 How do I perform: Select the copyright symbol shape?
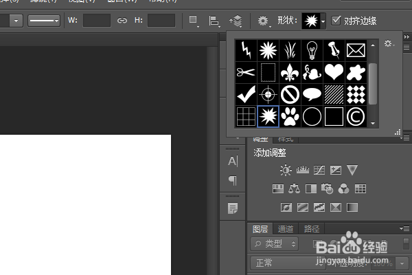coord(356,116)
